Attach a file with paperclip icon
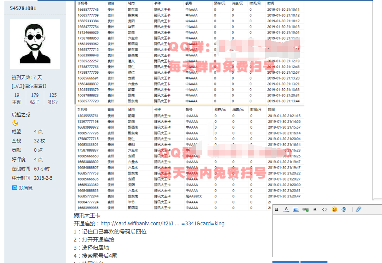 coord(358,209)
